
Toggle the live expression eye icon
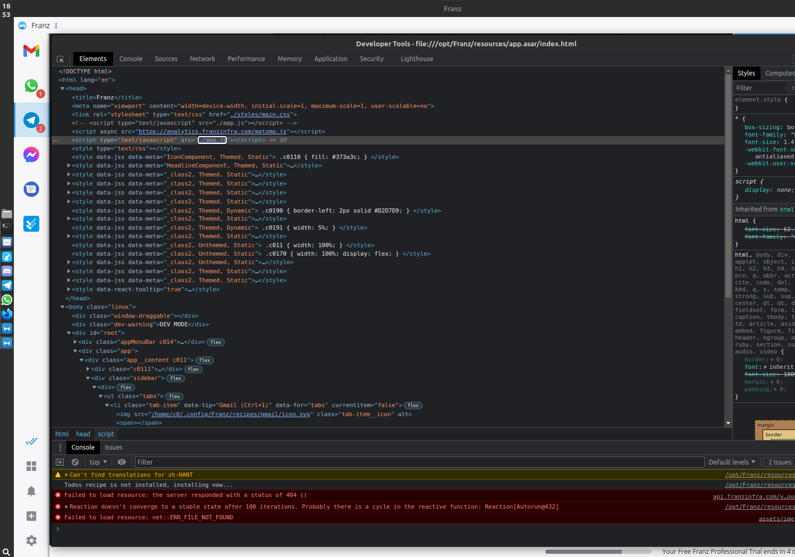[122, 462]
